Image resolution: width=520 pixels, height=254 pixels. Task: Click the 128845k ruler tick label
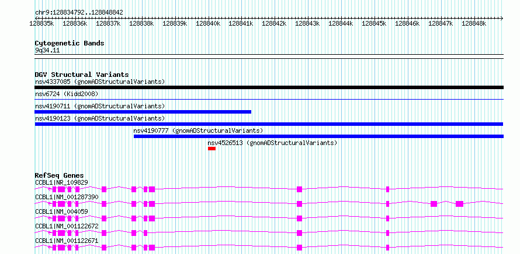pyautogui.click(x=374, y=23)
